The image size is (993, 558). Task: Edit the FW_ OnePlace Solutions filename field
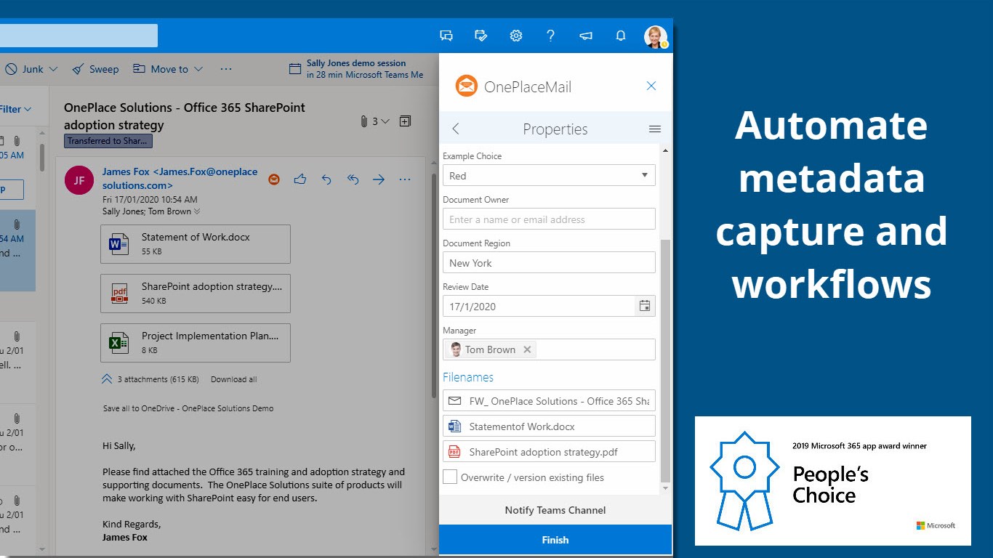[x=549, y=400]
